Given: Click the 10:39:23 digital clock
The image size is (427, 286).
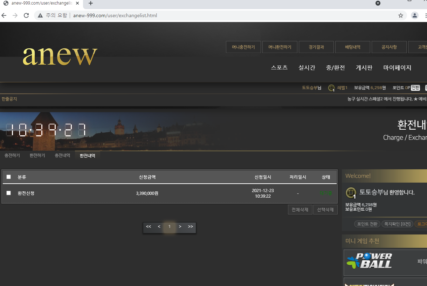Looking at the screenshot, I should pyautogui.click(x=46, y=130).
